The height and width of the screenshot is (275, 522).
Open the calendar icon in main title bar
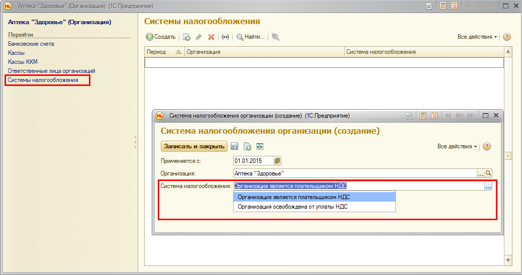(454, 6)
